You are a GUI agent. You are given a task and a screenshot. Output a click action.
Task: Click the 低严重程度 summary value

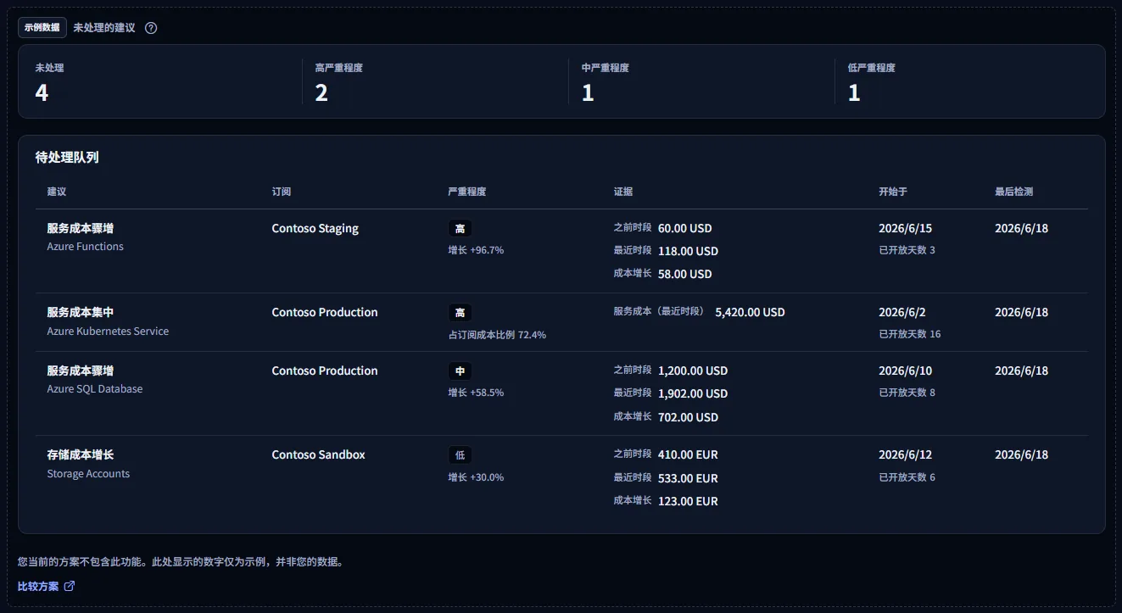(854, 93)
